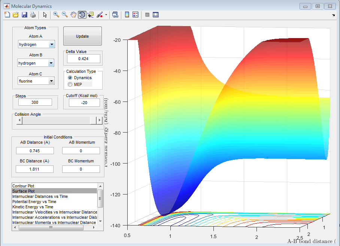Viewport: 340px width, 246px height.
Task: Click the Insert Colorbar icon
Action: click(127, 15)
